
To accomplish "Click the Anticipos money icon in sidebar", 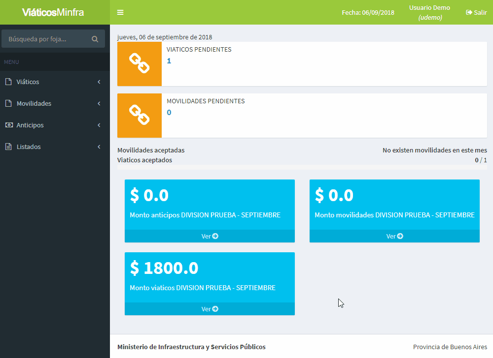I will click(8, 125).
